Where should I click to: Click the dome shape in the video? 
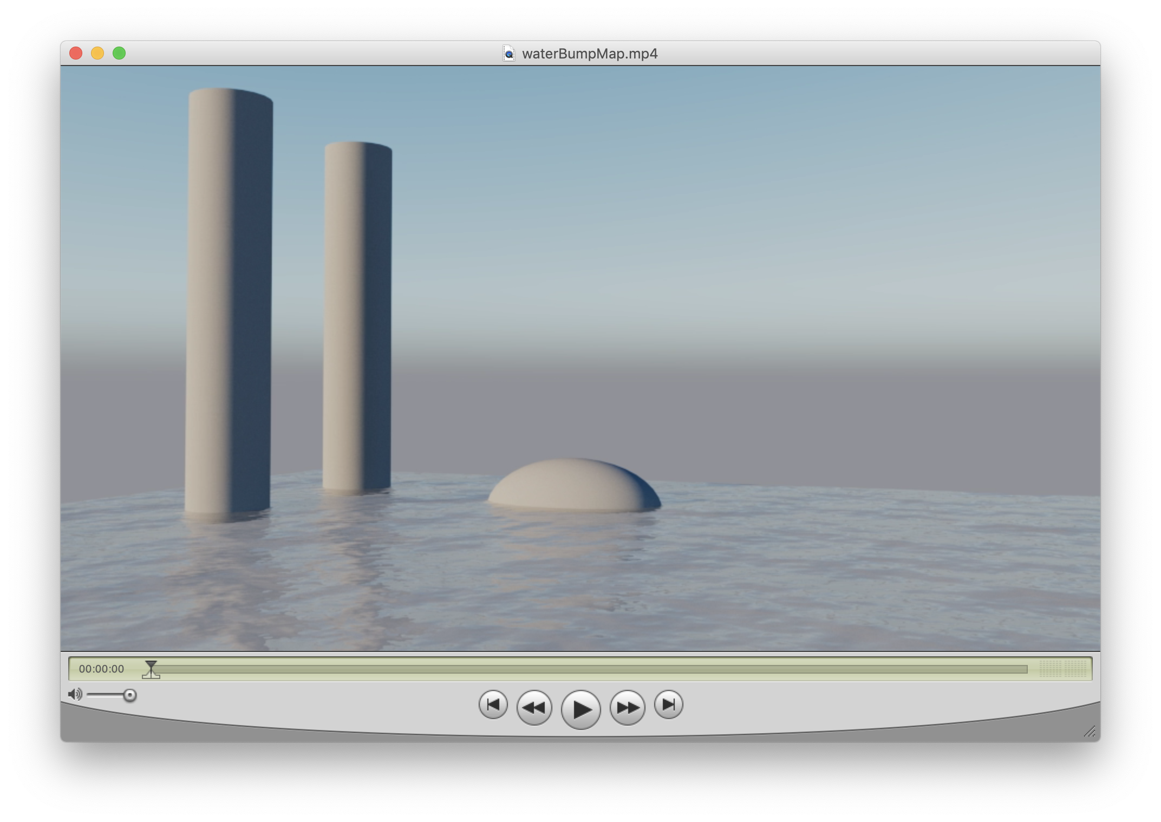(574, 486)
